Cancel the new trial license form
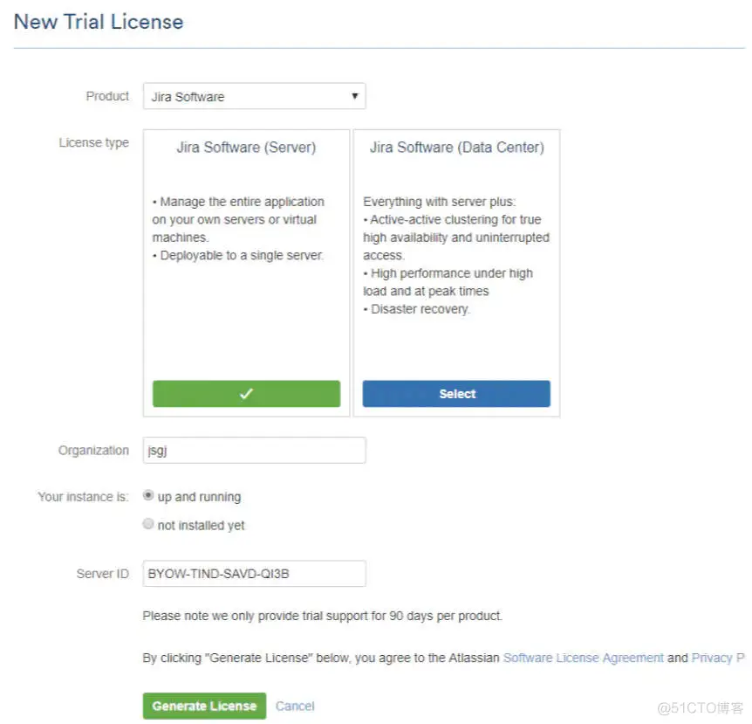 (295, 707)
